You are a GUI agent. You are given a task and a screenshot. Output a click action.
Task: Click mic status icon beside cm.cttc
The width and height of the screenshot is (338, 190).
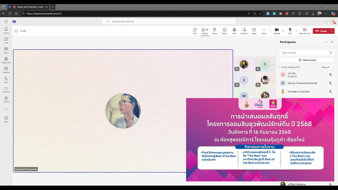[330, 75]
